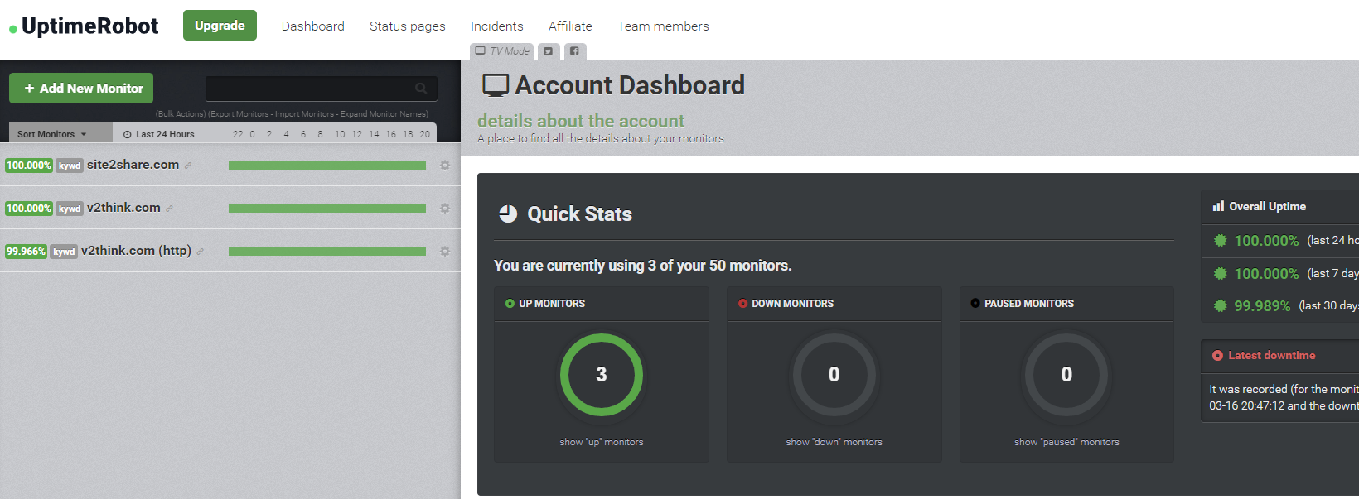Click Last 24 Hours label
Screen dimensions: 1359x499
[165, 134]
